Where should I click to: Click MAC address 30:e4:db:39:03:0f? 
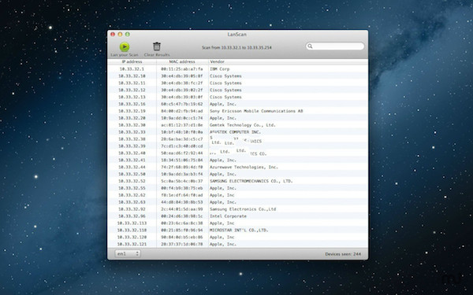tap(182, 97)
